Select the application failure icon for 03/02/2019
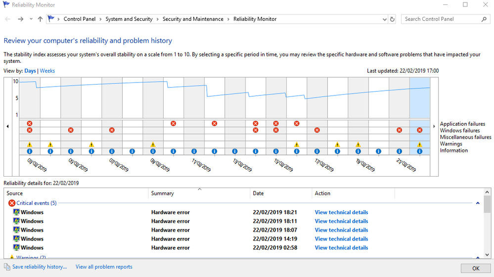Image resolution: width=494 pixels, height=277 pixels. [x=30, y=124]
